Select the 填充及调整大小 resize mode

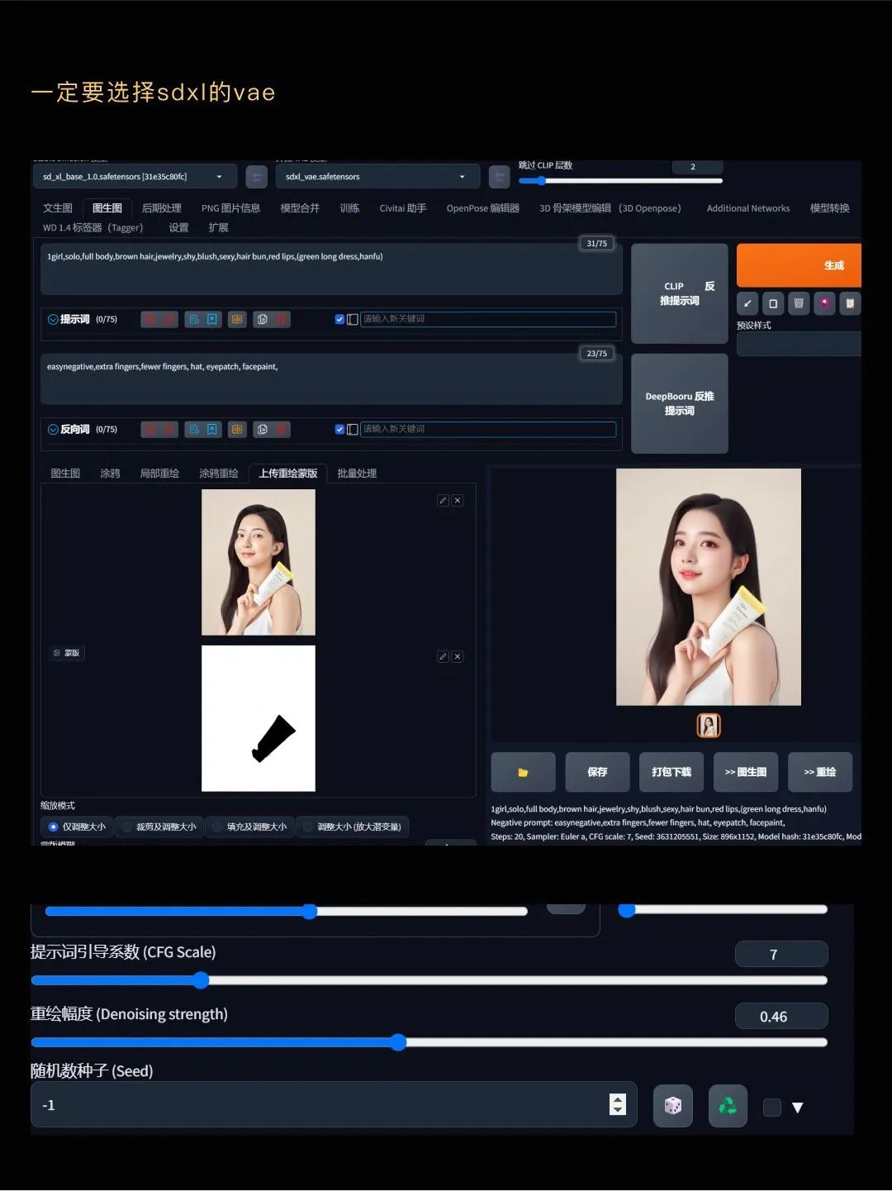click(x=249, y=827)
